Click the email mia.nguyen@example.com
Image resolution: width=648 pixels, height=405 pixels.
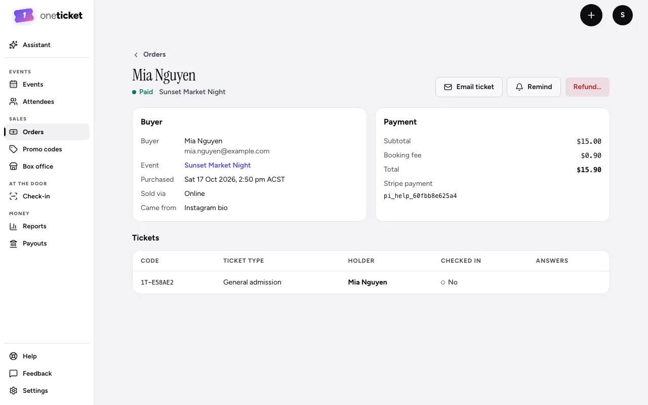(227, 151)
